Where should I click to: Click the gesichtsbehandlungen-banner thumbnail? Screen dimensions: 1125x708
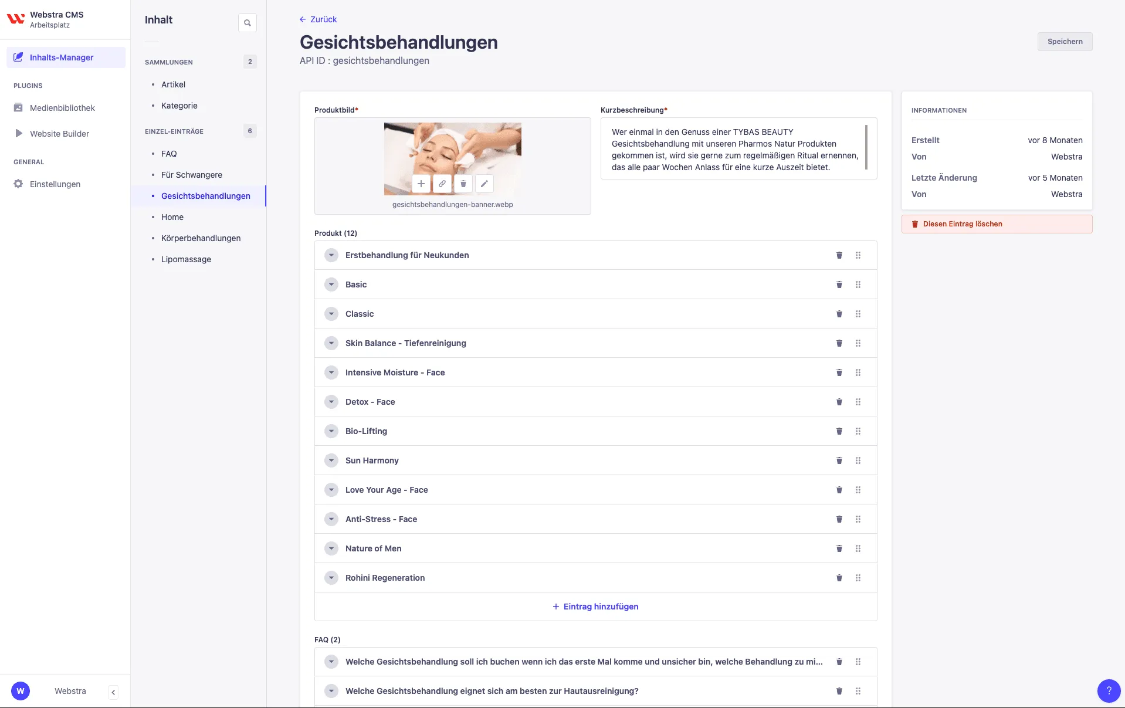click(453, 158)
